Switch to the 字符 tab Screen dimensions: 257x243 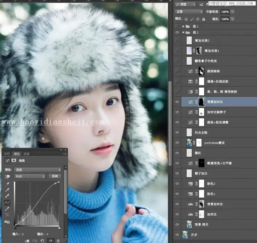(7, 154)
